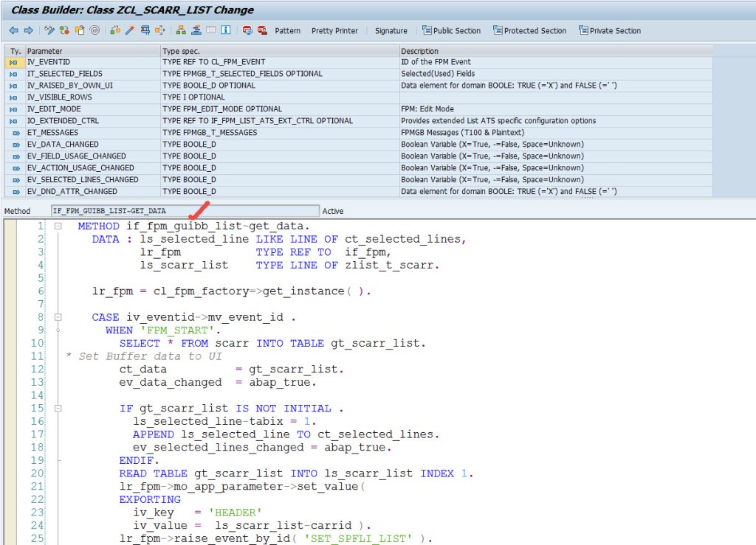Place cursor on 'FPM_START' string literal
The height and width of the screenshot is (545, 756).
[x=177, y=330]
